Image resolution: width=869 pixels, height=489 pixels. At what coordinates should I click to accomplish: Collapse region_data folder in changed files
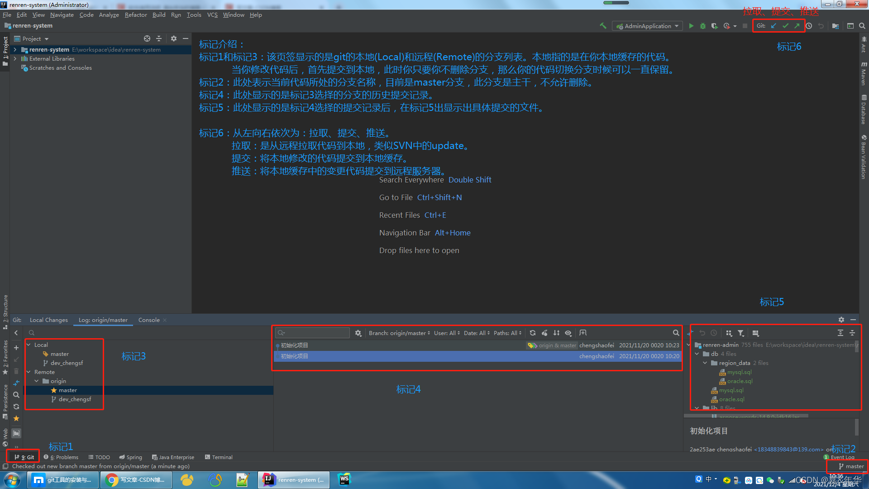click(705, 363)
